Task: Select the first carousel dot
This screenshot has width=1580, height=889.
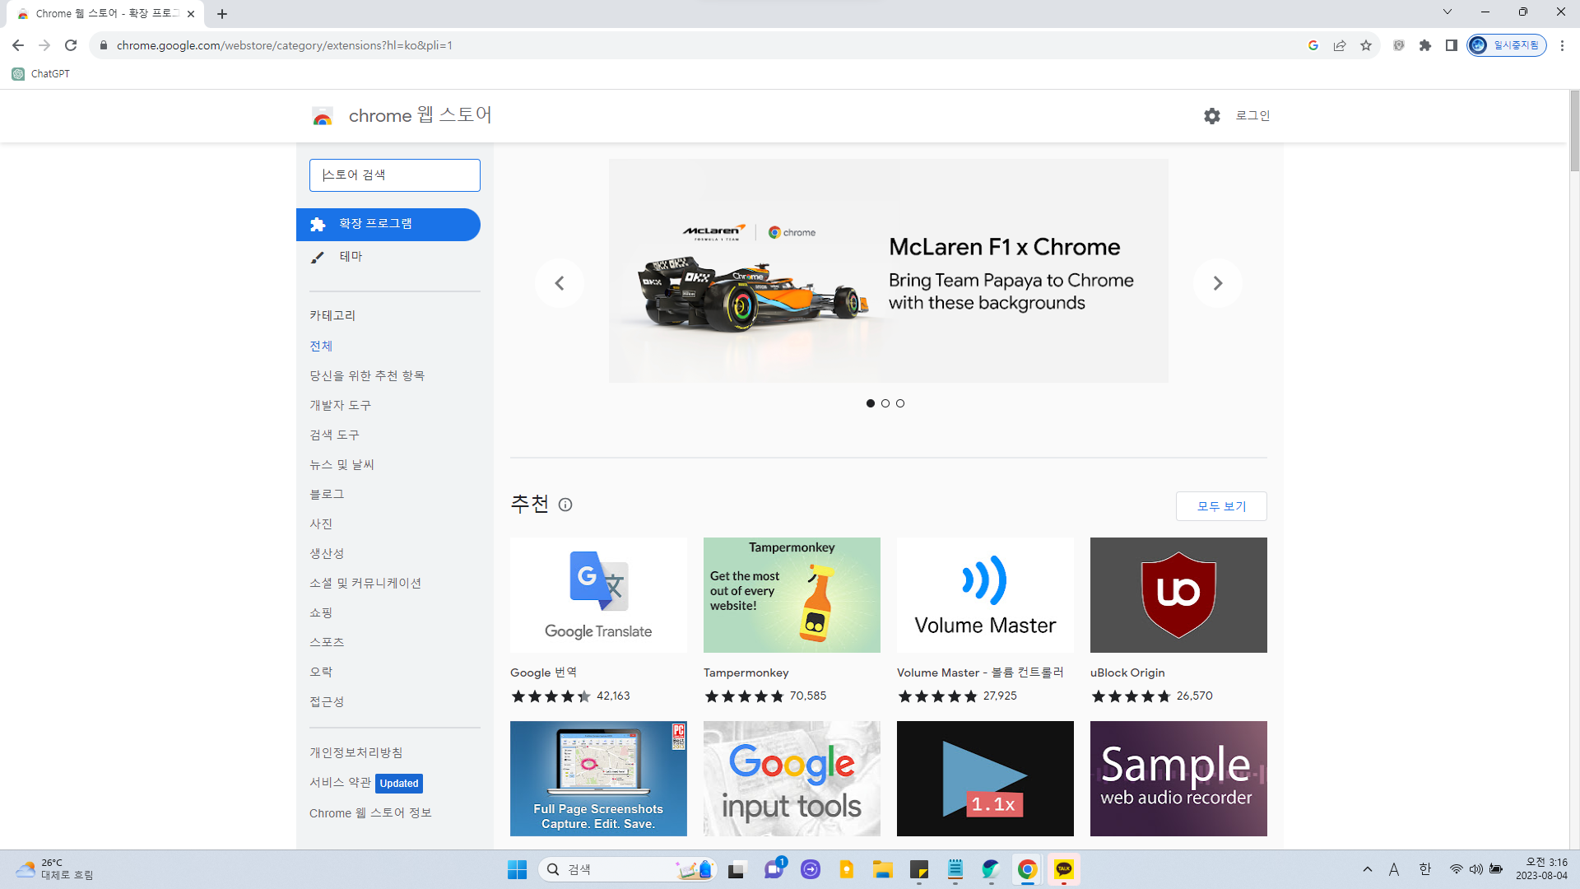Action: tap(871, 403)
